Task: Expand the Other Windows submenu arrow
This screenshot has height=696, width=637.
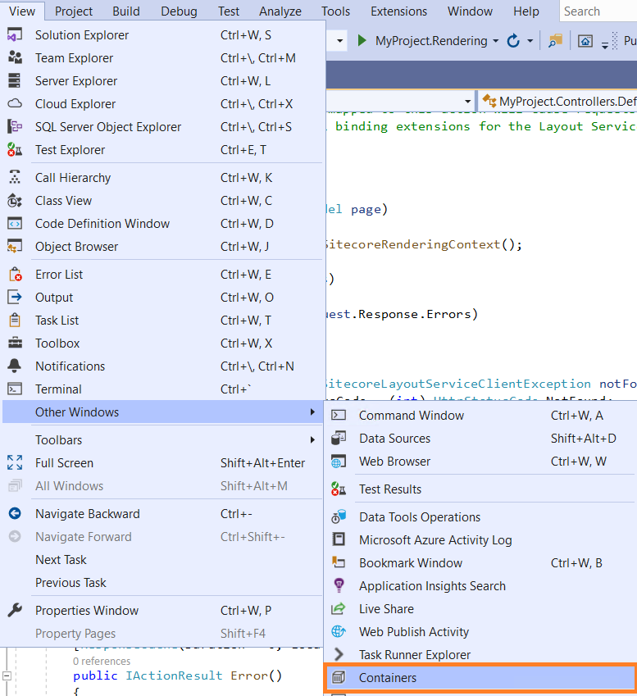Action: click(312, 412)
